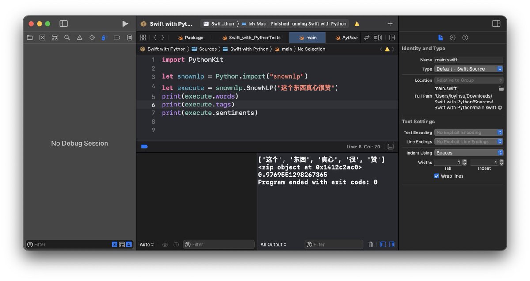Open the main file breadcrumb
Screen dimensions: 530x281
[283, 49]
